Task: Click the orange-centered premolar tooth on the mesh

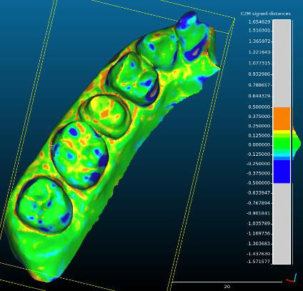Action: pyautogui.click(x=105, y=116)
